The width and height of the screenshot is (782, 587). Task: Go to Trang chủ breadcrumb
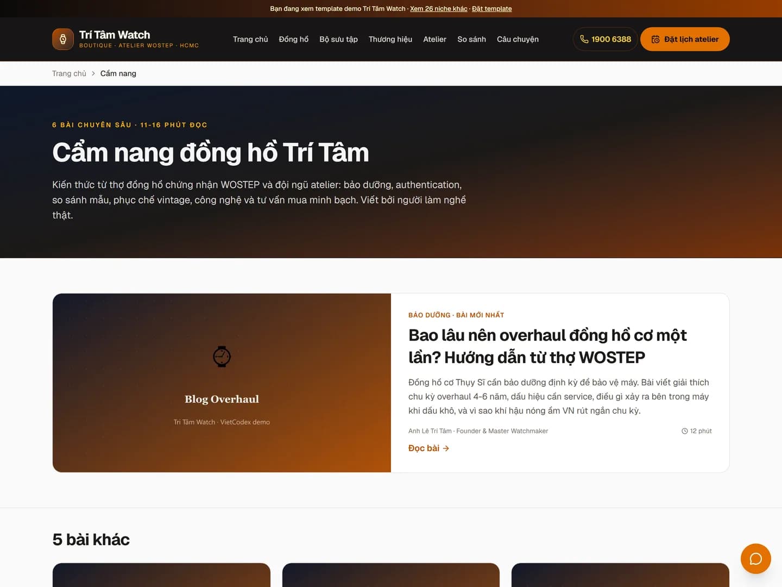tap(69, 73)
